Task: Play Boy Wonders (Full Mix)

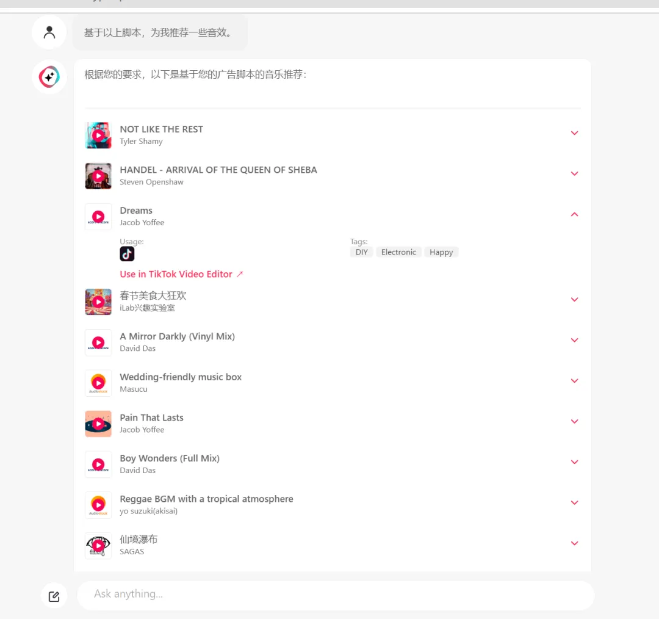Action: tap(98, 464)
